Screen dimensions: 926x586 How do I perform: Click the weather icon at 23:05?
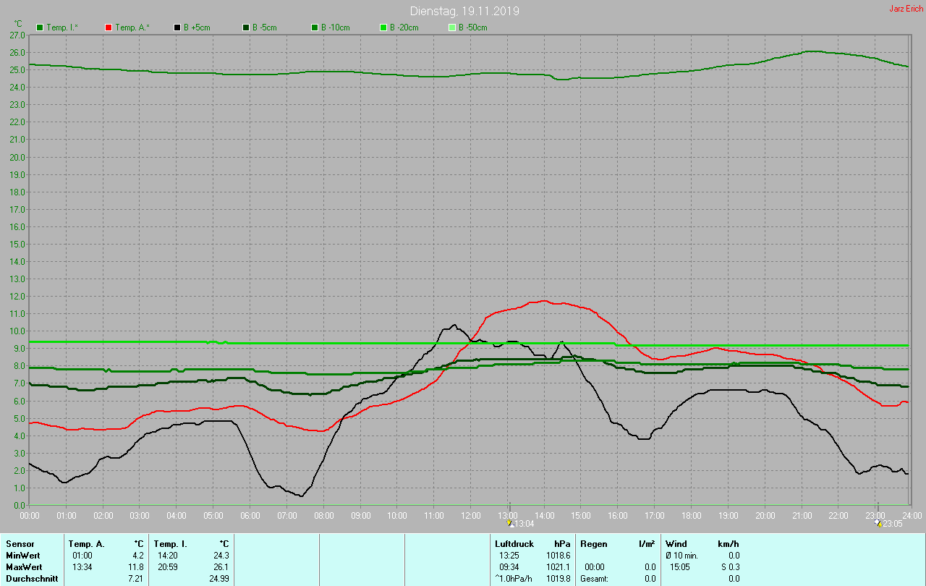[x=878, y=523]
